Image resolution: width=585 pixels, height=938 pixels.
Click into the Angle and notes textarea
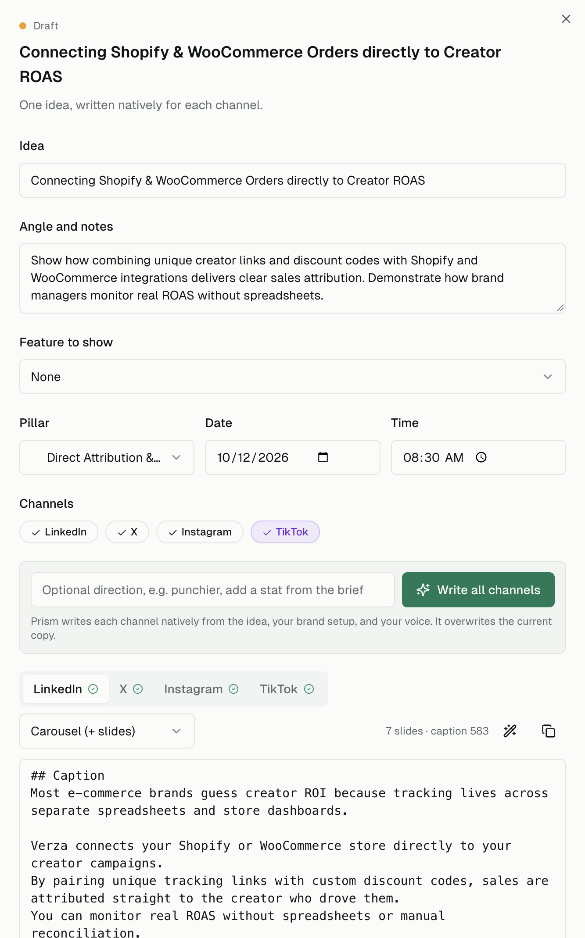click(x=293, y=278)
